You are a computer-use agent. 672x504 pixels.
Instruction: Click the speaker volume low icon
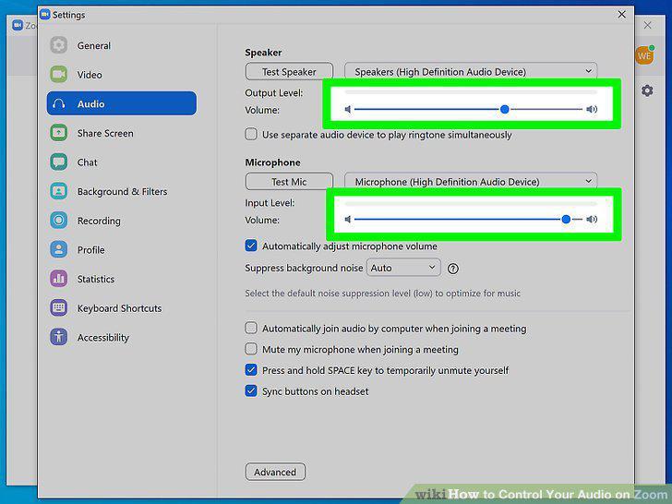(348, 109)
